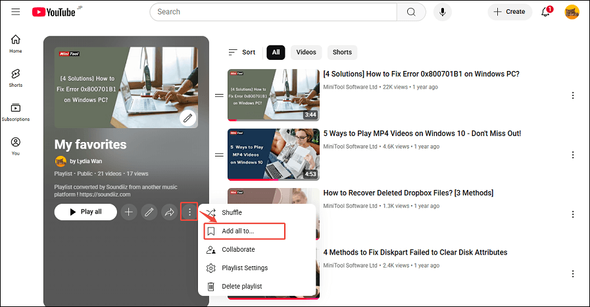Open the Sort dropdown
The image size is (590, 307).
click(241, 53)
